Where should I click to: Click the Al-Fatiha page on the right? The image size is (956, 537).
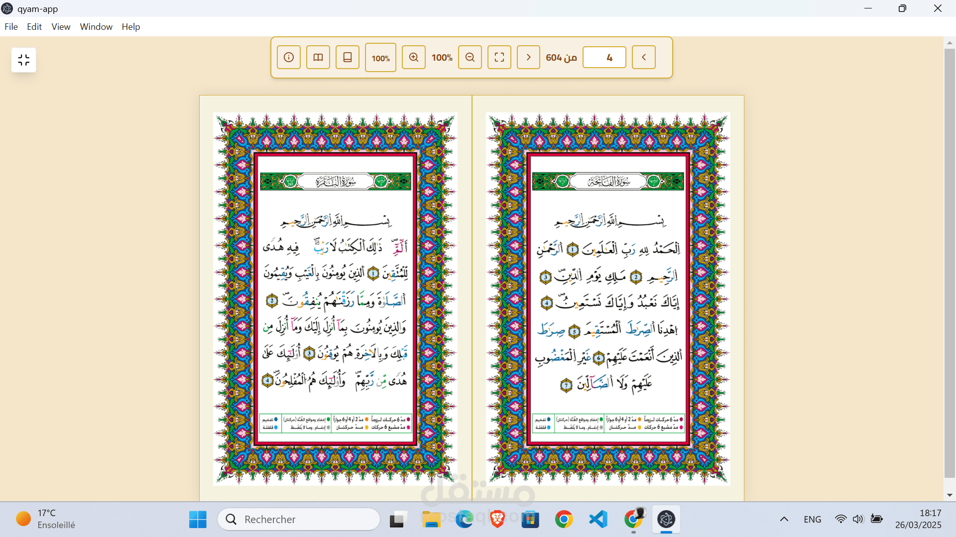click(608, 298)
